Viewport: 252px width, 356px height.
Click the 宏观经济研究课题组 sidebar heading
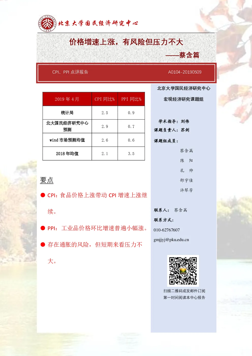(x=184, y=99)
